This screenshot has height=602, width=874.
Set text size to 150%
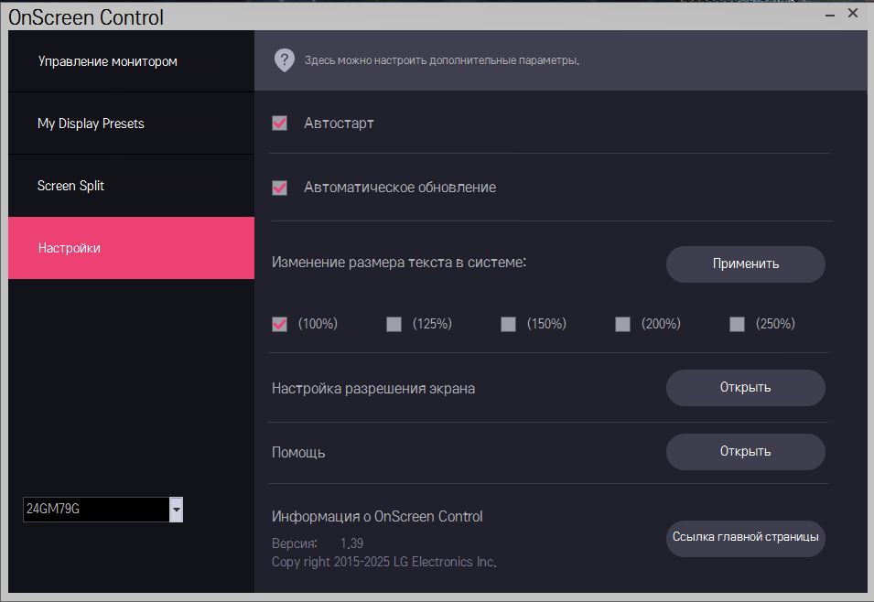click(x=509, y=324)
